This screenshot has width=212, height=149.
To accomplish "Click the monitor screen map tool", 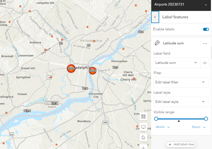I will click(143, 127).
